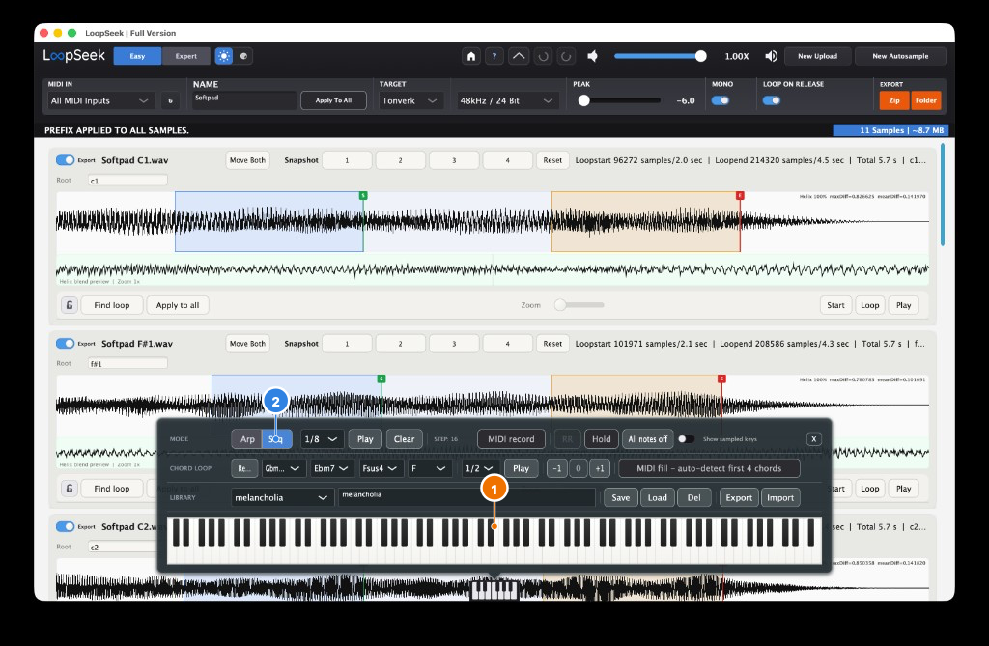Click Find loop for Softpad C1.wav

[112, 305]
